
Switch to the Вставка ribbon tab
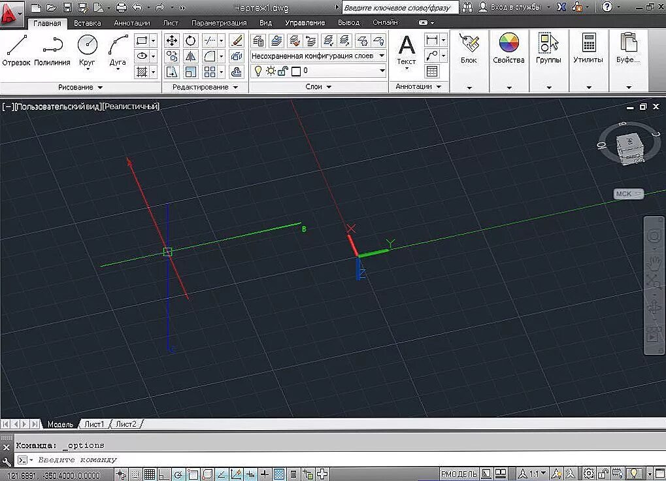tap(87, 23)
